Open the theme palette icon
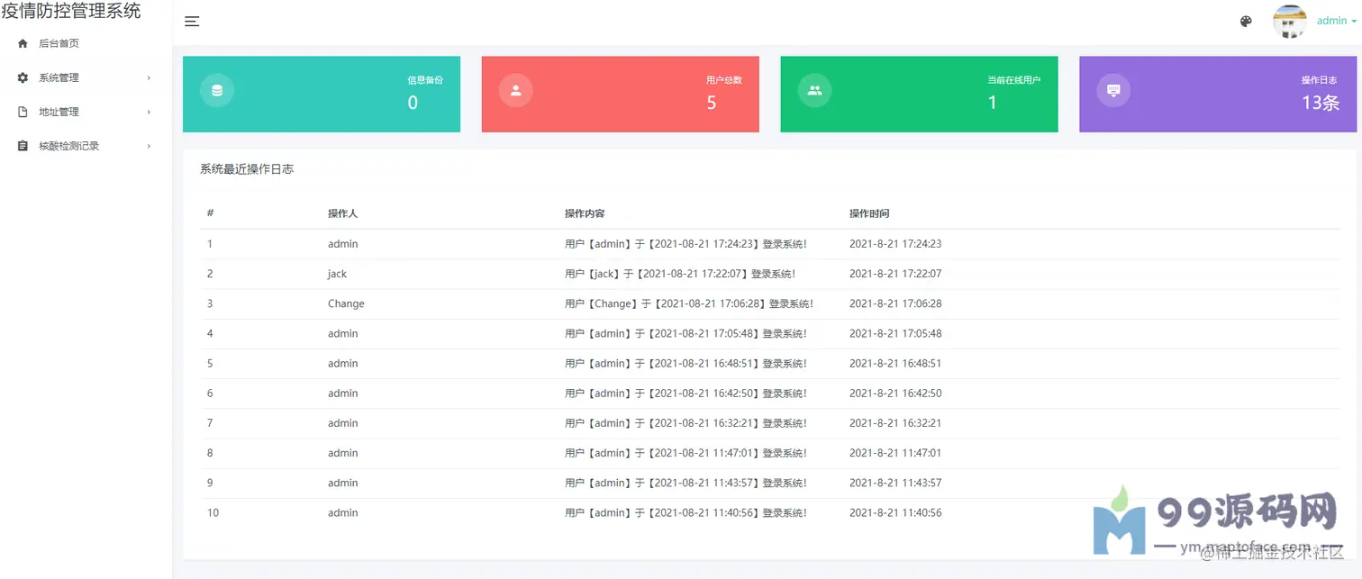 1246,22
